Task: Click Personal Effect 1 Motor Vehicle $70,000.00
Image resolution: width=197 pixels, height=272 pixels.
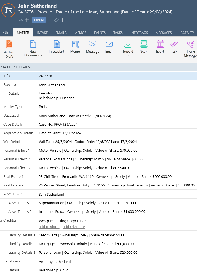Action: (x=98, y=150)
